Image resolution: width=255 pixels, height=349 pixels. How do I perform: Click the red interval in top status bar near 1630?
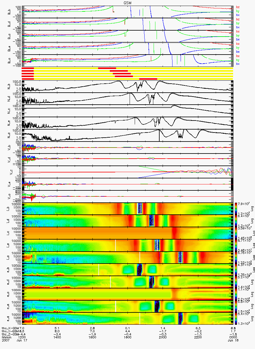coord(107,68)
